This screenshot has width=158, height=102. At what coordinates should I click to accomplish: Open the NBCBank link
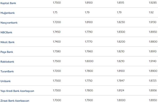pos(6,32)
